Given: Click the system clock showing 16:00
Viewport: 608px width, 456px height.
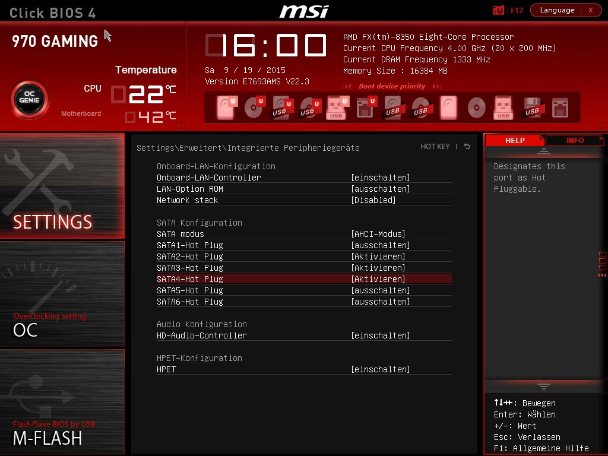Looking at the screenshot, I should [266, 45].
